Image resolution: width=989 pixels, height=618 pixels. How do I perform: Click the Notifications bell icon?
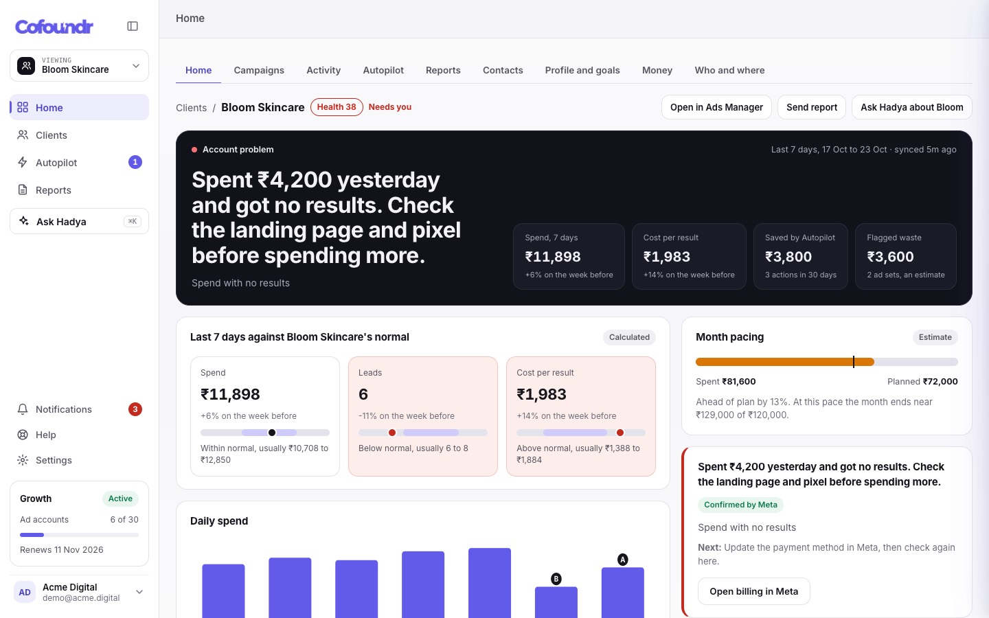[x=23, y=409]
